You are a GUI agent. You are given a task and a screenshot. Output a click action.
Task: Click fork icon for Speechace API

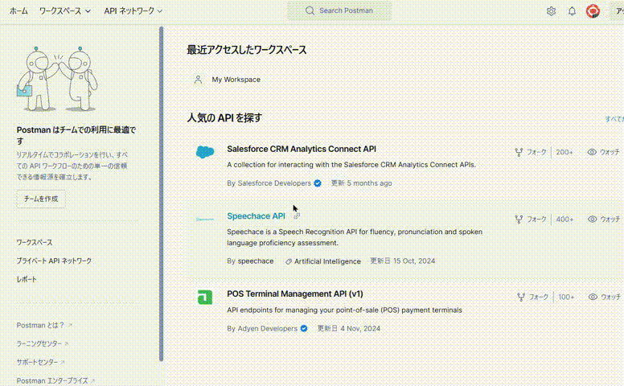tap(519, 220)
